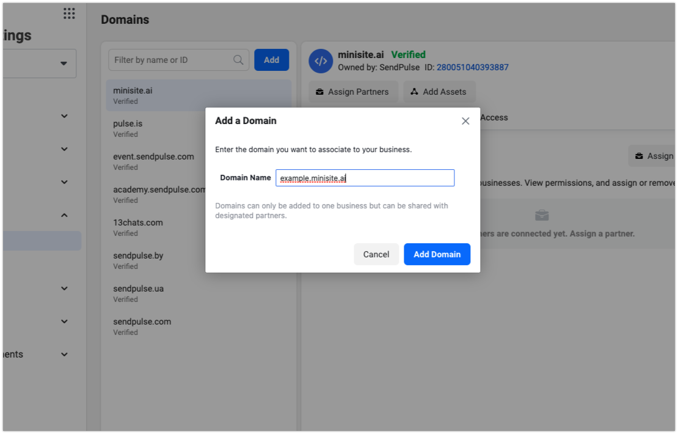
Task: Select the Access tab
Action: 494,117
